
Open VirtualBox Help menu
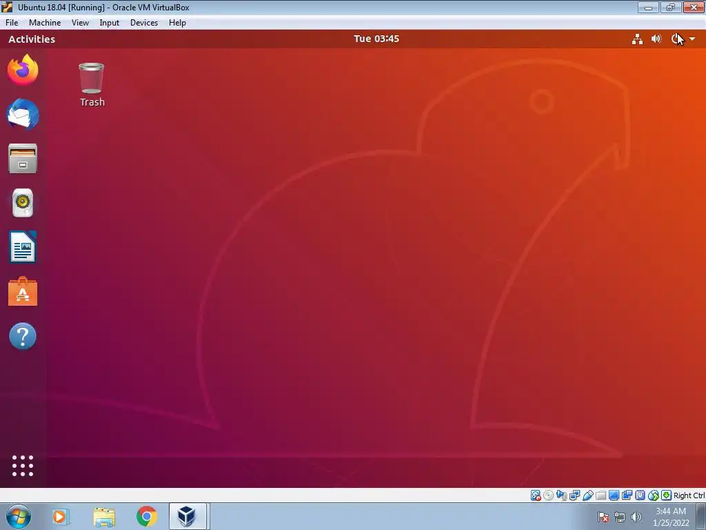(x=177, y=23)
